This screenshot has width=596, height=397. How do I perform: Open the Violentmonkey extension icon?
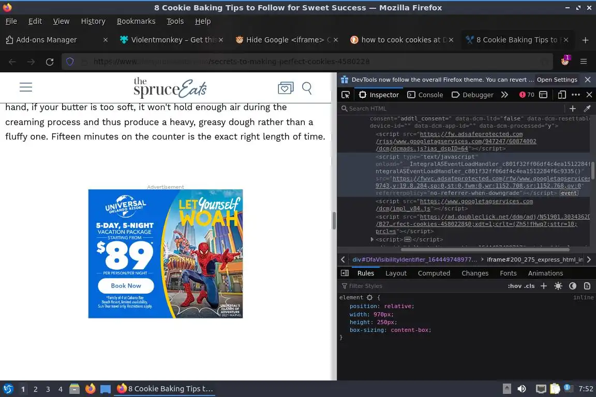(x=565, y=61)
